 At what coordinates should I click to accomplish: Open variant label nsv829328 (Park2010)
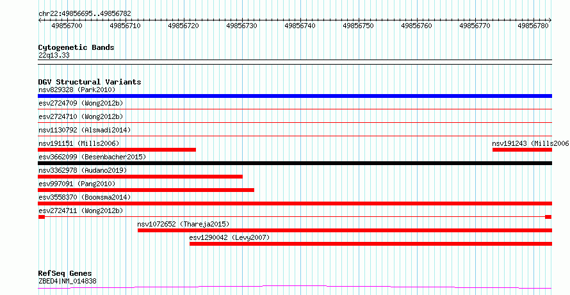click(77, 90)
